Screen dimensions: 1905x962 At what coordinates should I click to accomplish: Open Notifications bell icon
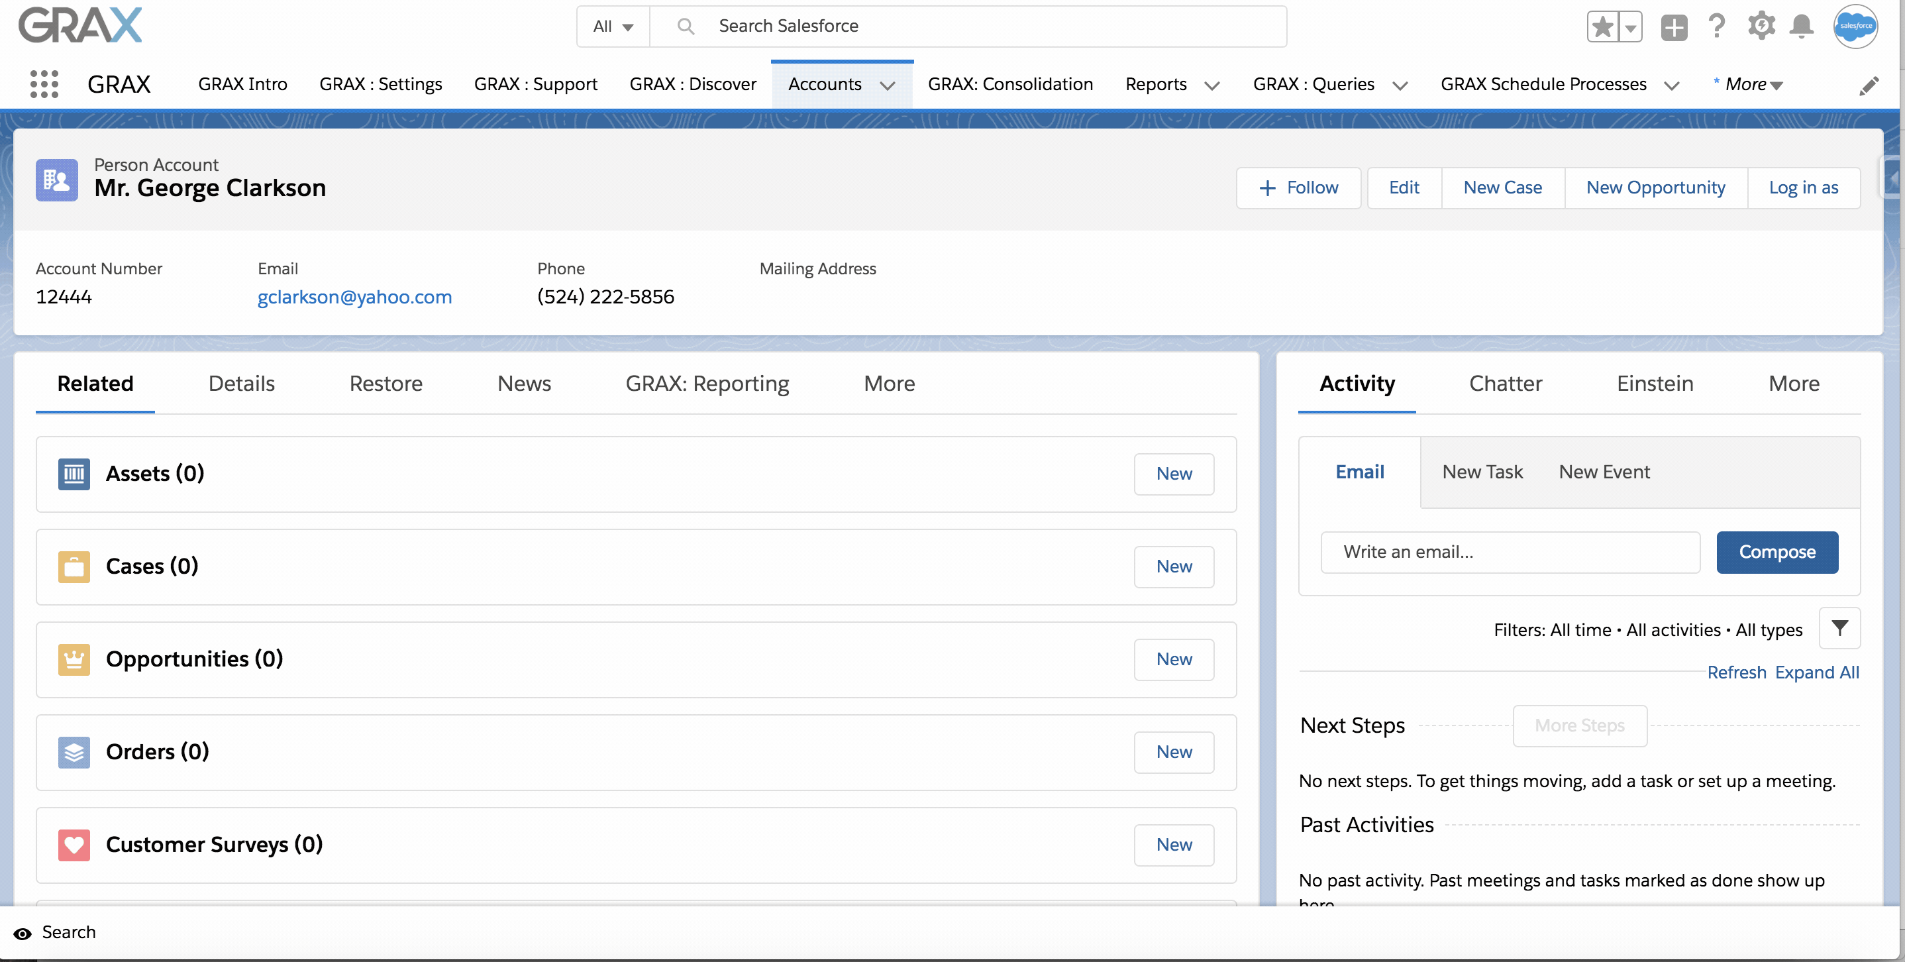point(1801,27)
